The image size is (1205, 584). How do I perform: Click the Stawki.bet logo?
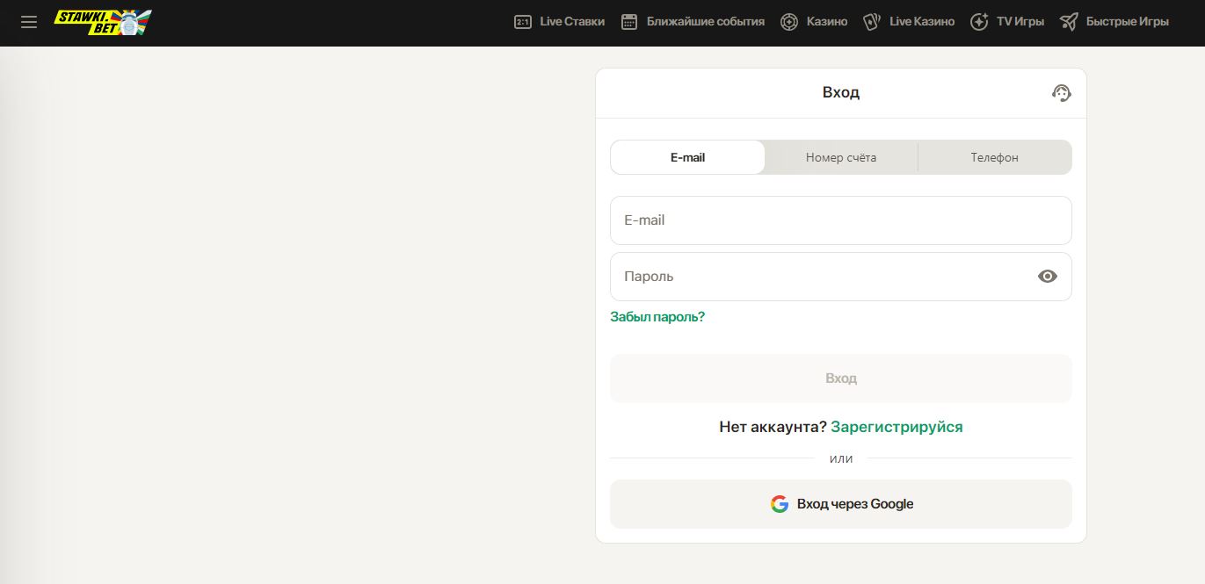[103, 22]
